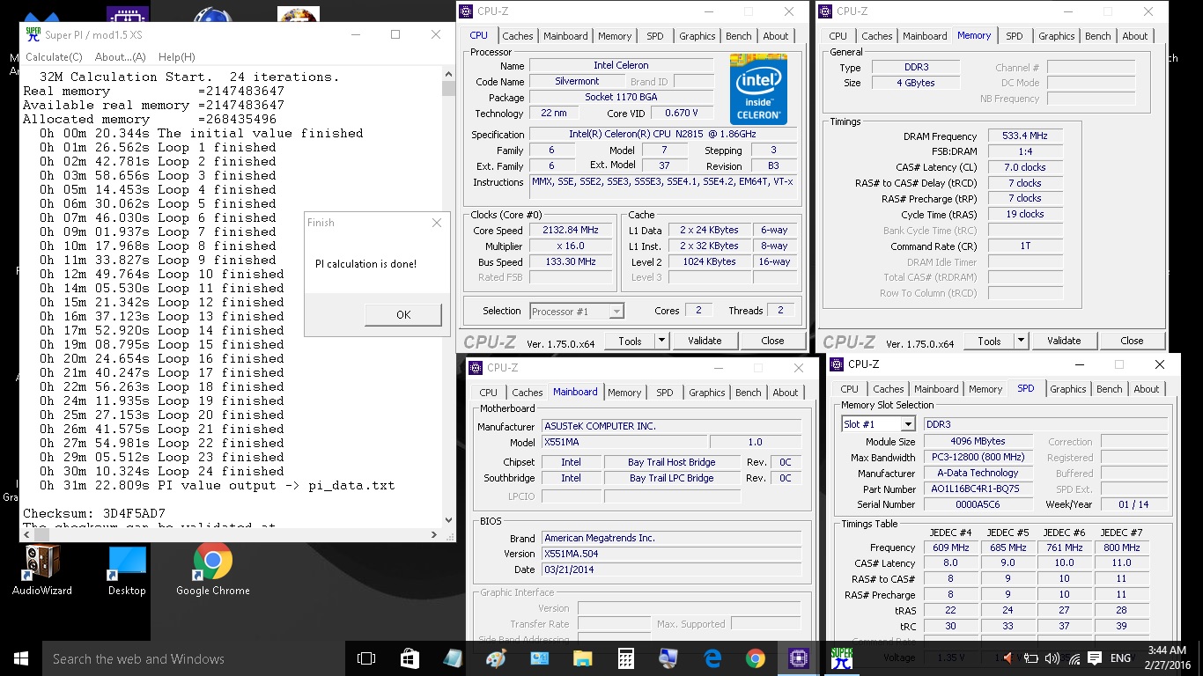Open Task View in taskbar

pyautogui.click(x=366, y=658)
